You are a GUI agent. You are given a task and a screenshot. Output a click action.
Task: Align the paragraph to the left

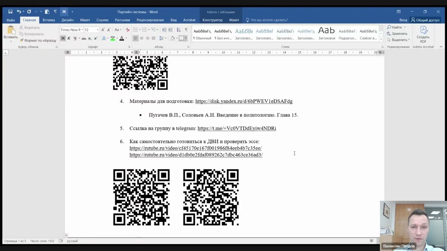[135, 38]
